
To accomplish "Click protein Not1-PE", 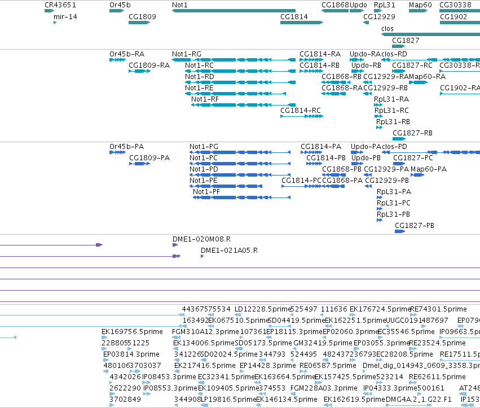I will [226, 186].
